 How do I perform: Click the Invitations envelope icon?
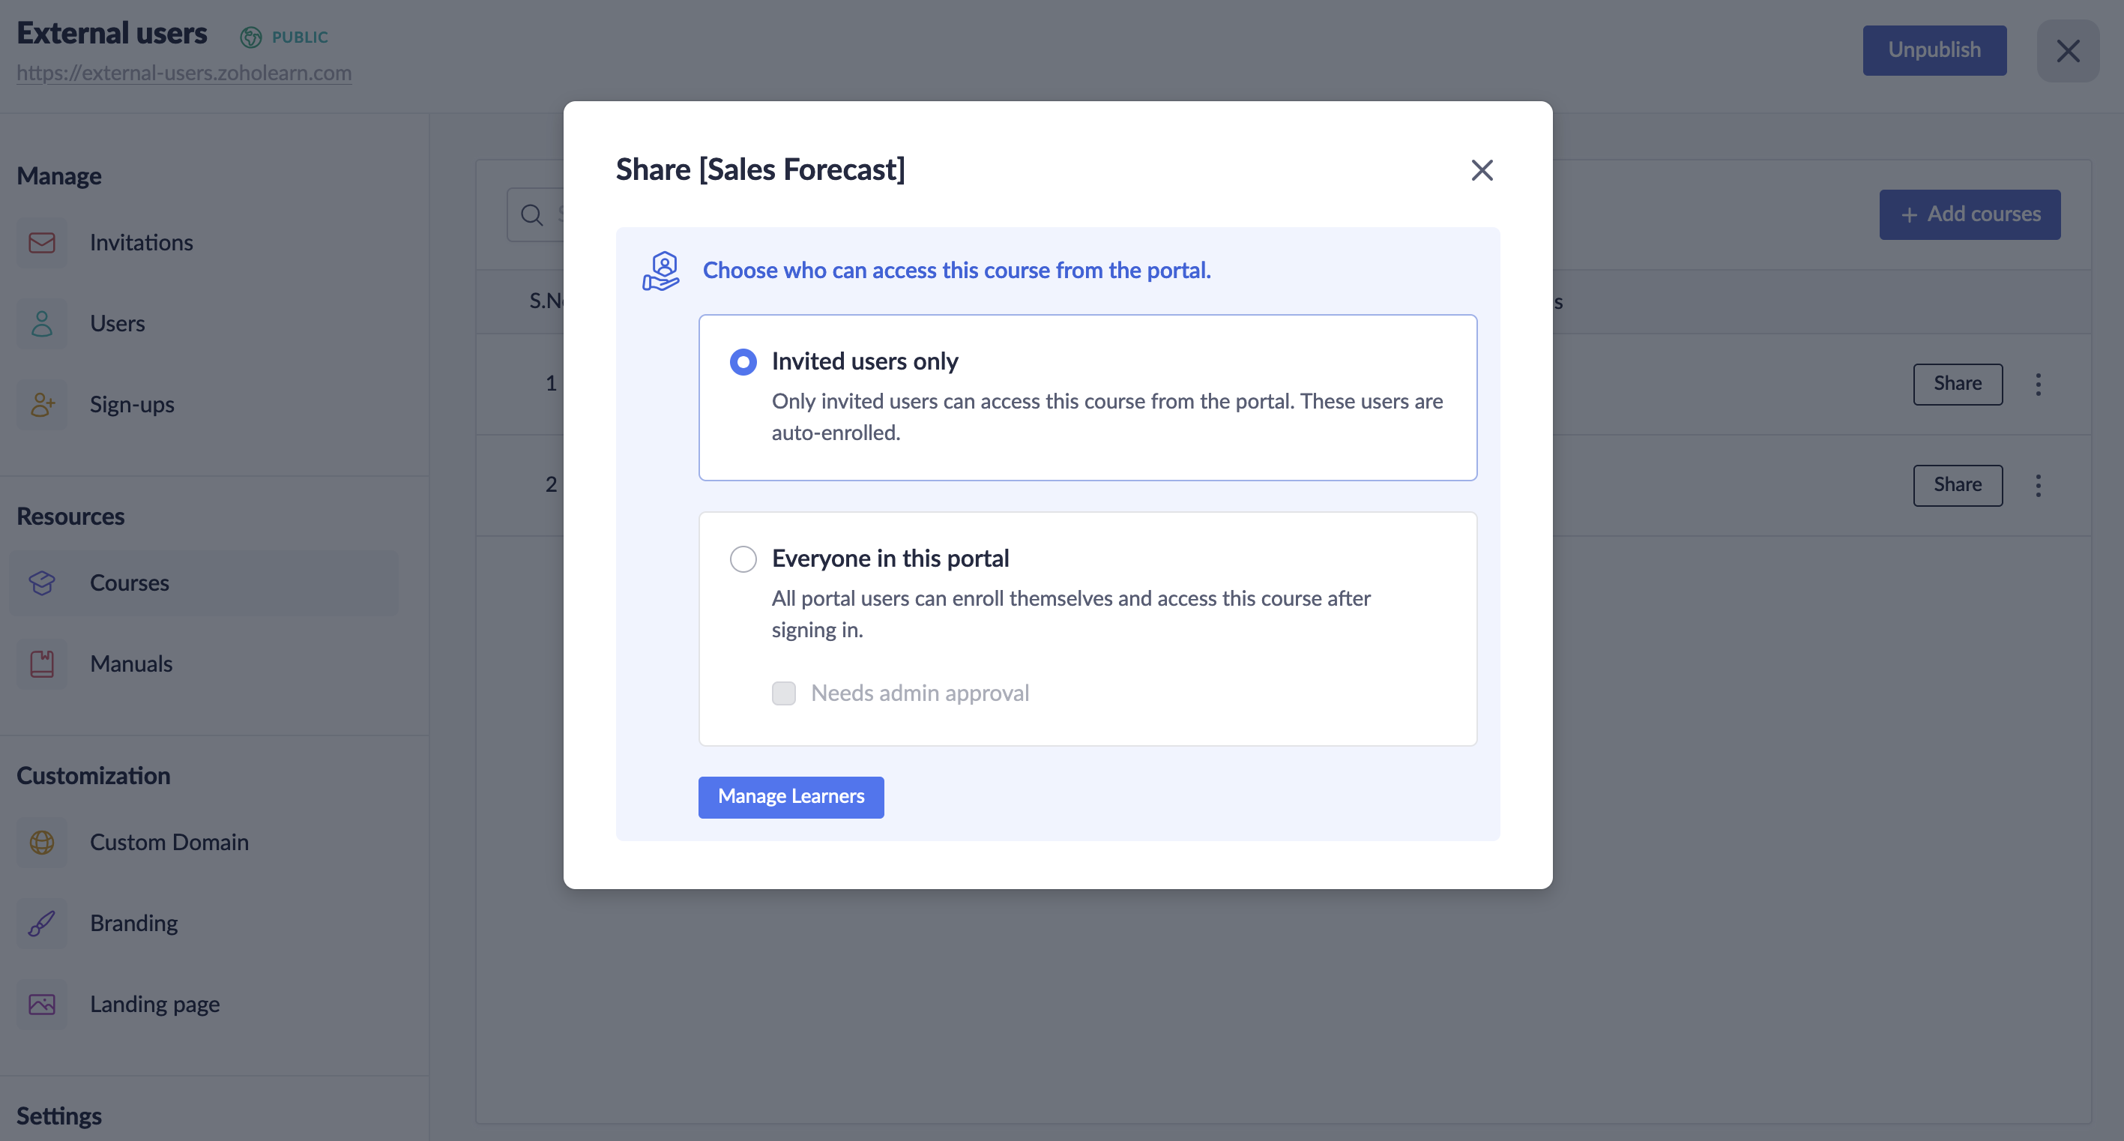[x=42, y=243]
